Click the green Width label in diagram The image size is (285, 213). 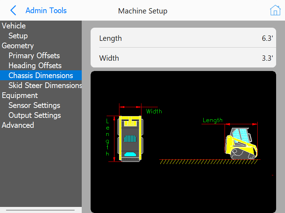(154, 111)
